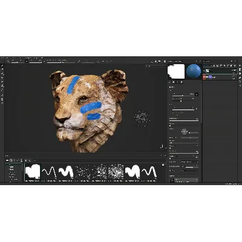Screen dimensions: 242x242
Task: Select the Polygon Fill tool in left toolbar
Action: pyautogui.click(x=2, y=78)
